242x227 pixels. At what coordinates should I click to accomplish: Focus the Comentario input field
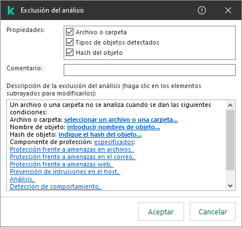(x=150, y=70)
